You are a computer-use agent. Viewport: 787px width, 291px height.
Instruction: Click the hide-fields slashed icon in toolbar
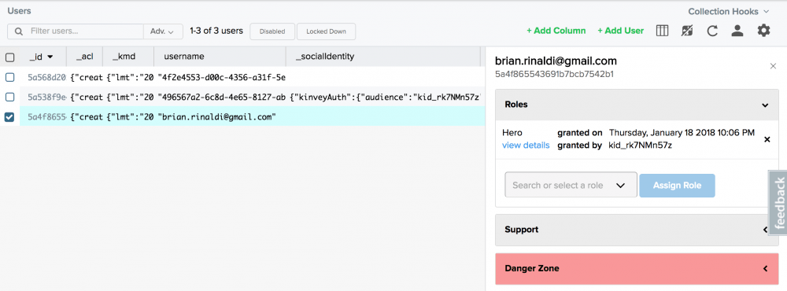686,31
